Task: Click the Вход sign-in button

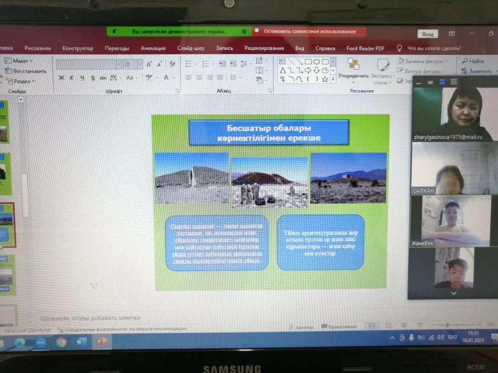Action: tap(428, 34)
